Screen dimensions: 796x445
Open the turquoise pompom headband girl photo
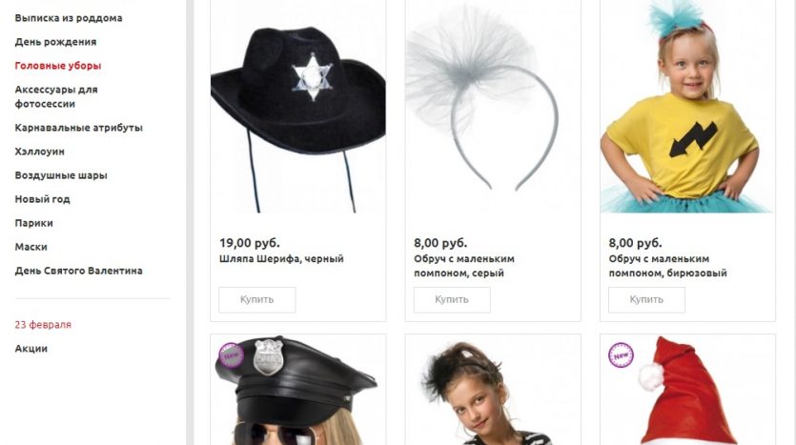coord(688,107)
